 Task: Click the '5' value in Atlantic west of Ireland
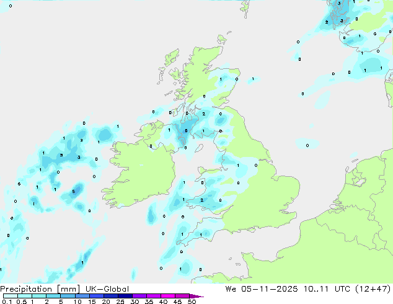pos(73,192)
